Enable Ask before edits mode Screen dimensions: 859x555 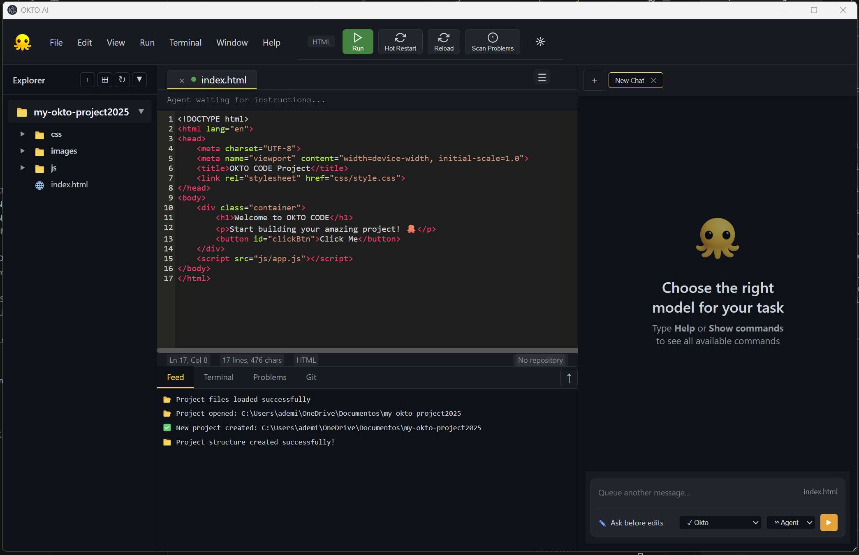click(x=636, y=523)
